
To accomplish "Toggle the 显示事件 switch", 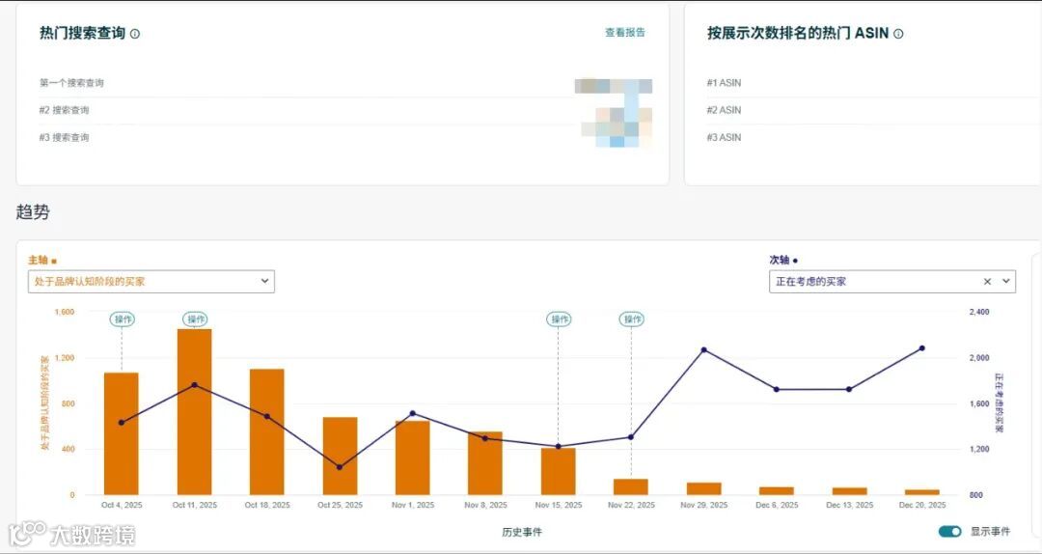I will click(949, 532).
